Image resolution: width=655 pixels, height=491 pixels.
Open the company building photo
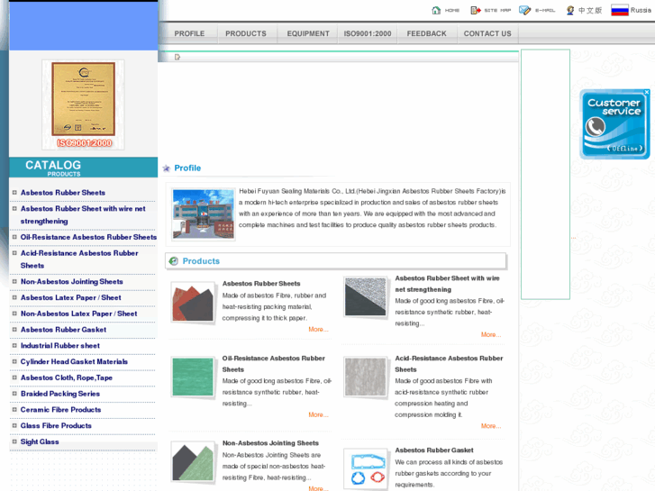pyautogui.click(x=204, y=214)
